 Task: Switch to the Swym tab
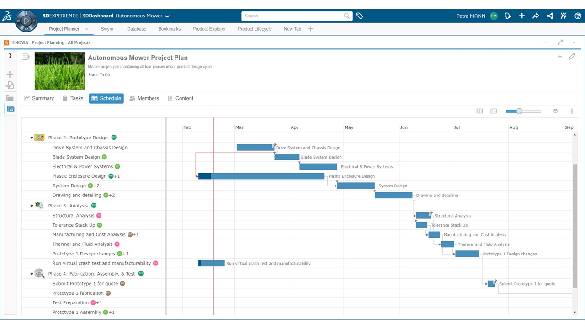tap(107, 29)
